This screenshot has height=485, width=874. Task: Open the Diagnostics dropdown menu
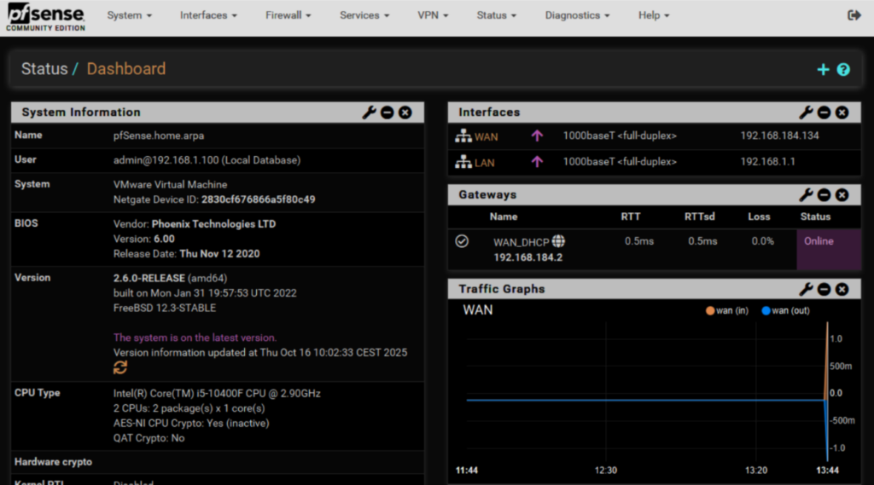577,15
